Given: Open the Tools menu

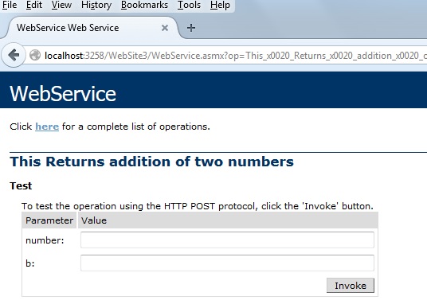Looking at the screenshot, I should (x=189, y=5).
